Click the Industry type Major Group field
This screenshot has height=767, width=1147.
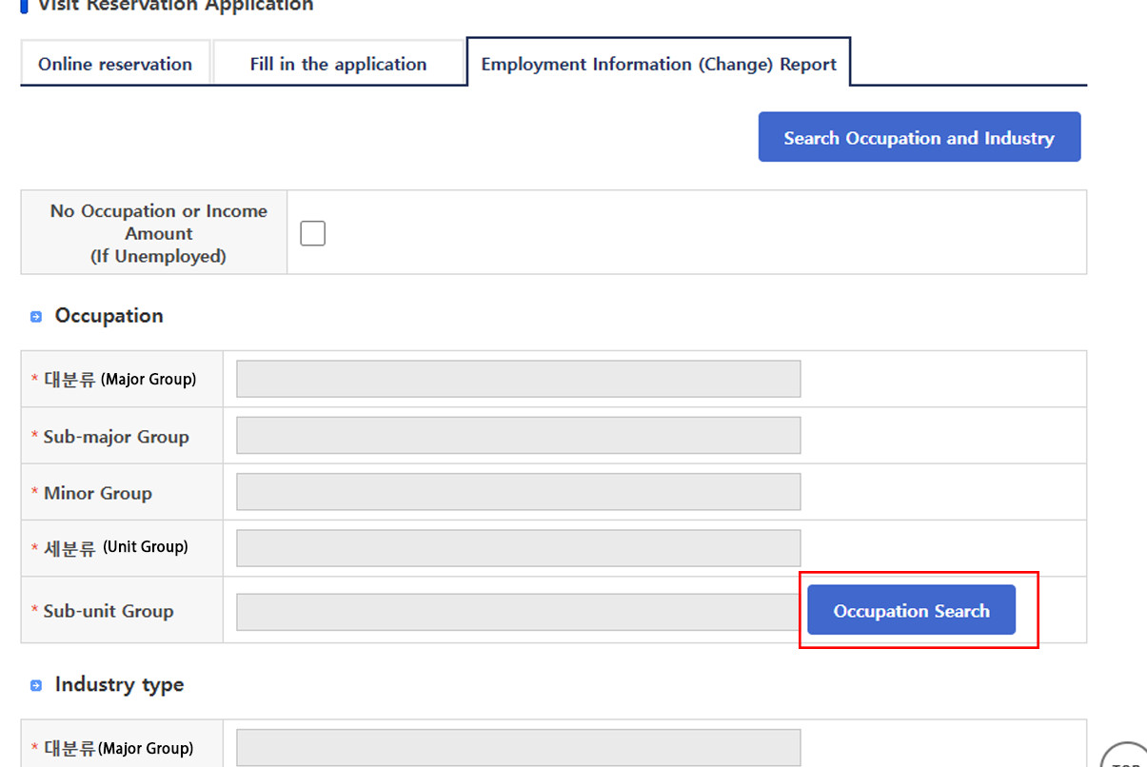[518, 748]
